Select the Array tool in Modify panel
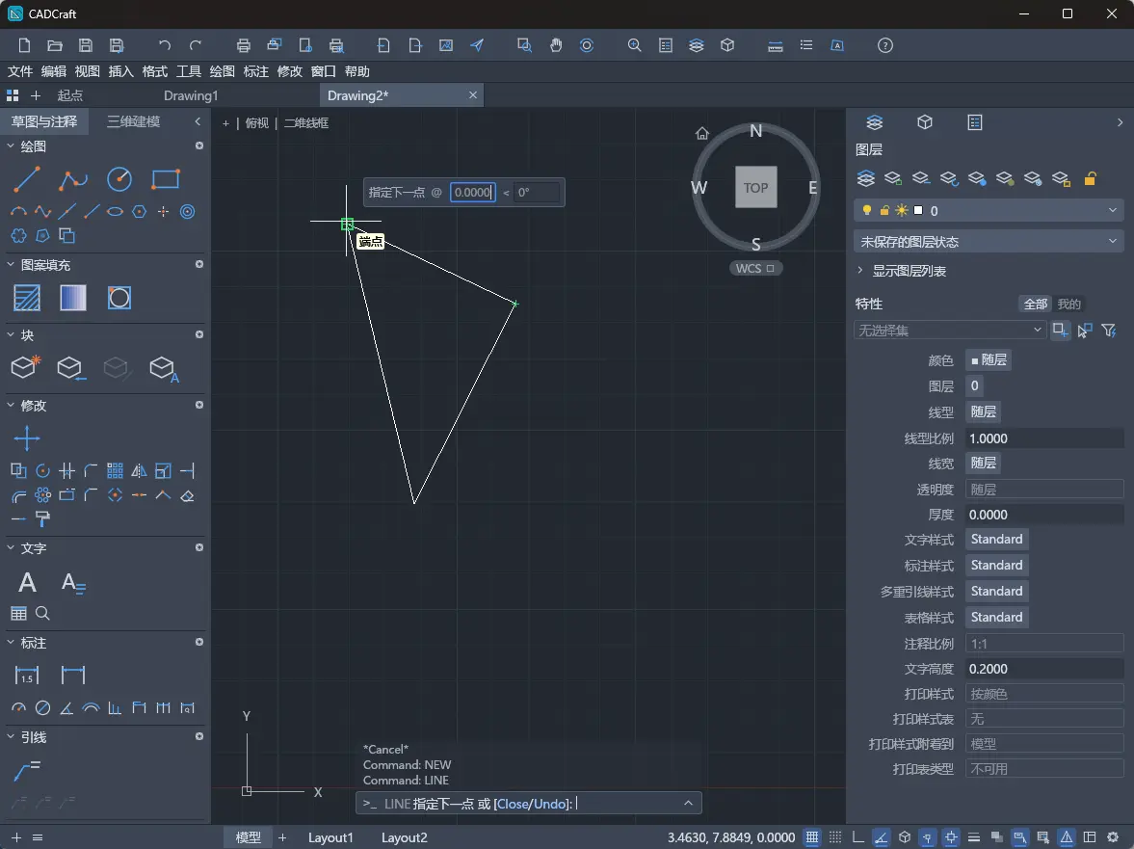 click(115, 471)
